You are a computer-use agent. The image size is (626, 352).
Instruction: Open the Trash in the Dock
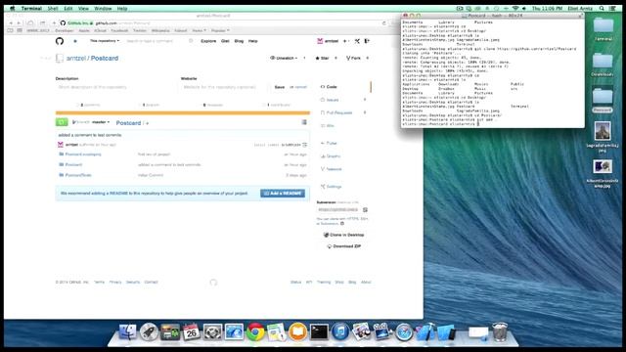pos(500,332)
